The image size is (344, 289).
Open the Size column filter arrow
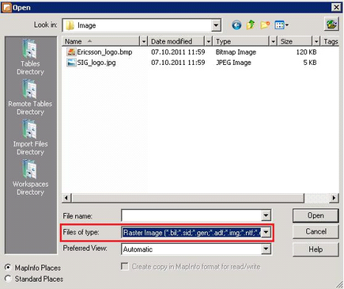point(316,41)
